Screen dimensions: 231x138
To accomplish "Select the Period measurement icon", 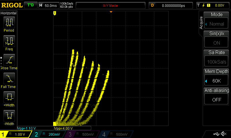I will (9, 22).
